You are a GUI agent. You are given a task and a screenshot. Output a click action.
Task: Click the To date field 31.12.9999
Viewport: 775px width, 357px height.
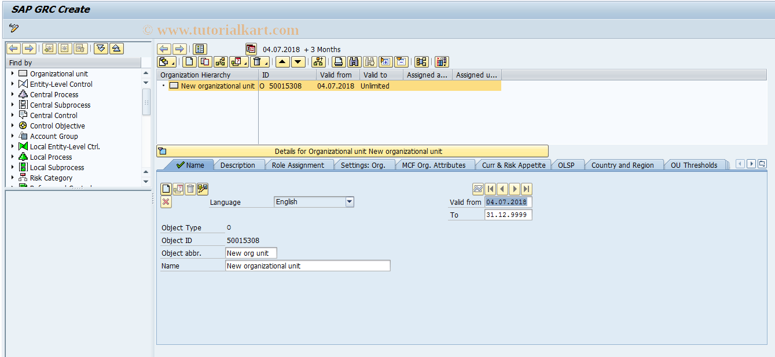coord(508,215)
